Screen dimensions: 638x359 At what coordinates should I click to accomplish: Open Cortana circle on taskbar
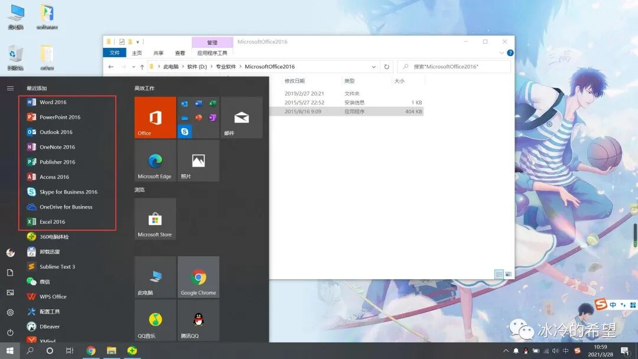pyautogui.click(x=50, y=351)
